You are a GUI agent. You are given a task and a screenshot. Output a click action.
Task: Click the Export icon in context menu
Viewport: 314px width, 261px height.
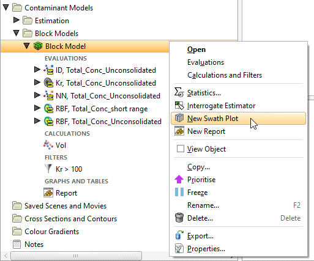point(179,235)
